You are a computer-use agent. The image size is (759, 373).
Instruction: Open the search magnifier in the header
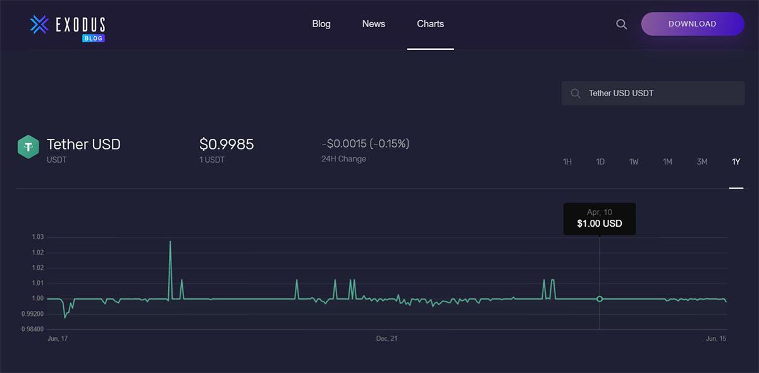pos(622,24)
